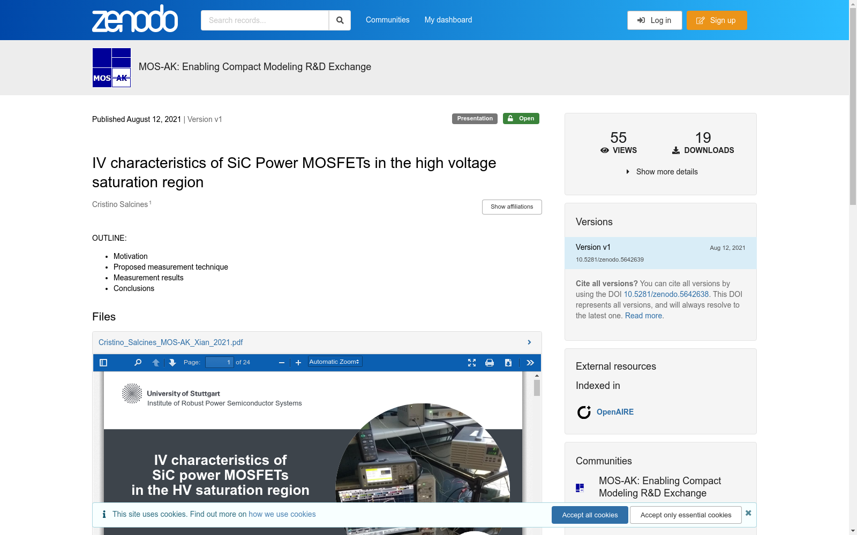Click the Open access badge
857x535 pixels.
point(521,119)
